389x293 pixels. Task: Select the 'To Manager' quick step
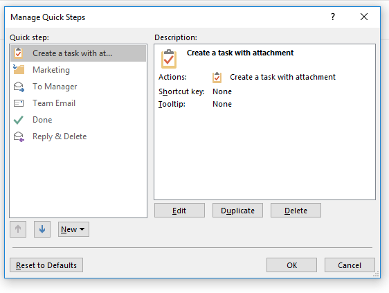point(78,87)
